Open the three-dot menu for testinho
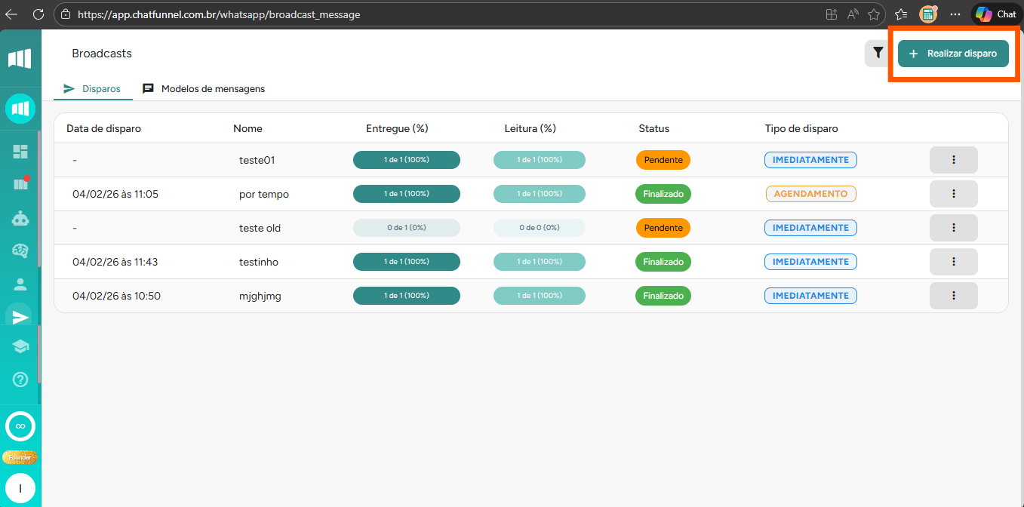 pos(954,262)
